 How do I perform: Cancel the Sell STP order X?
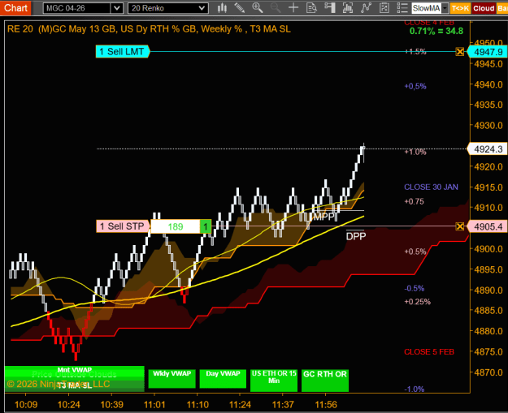tap(460, 226)
